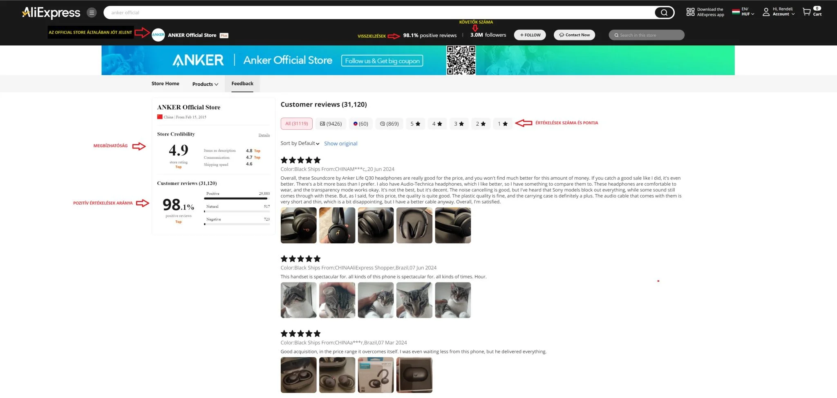The image size is (837, 398).
Task: Click the + FOLLOW button
Action: click(x=530, y=35)
